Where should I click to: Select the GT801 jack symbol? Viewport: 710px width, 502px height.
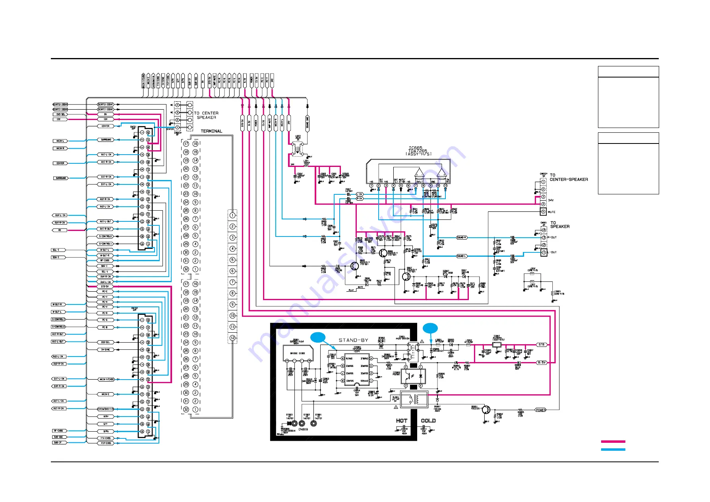[x=314, y=424]
